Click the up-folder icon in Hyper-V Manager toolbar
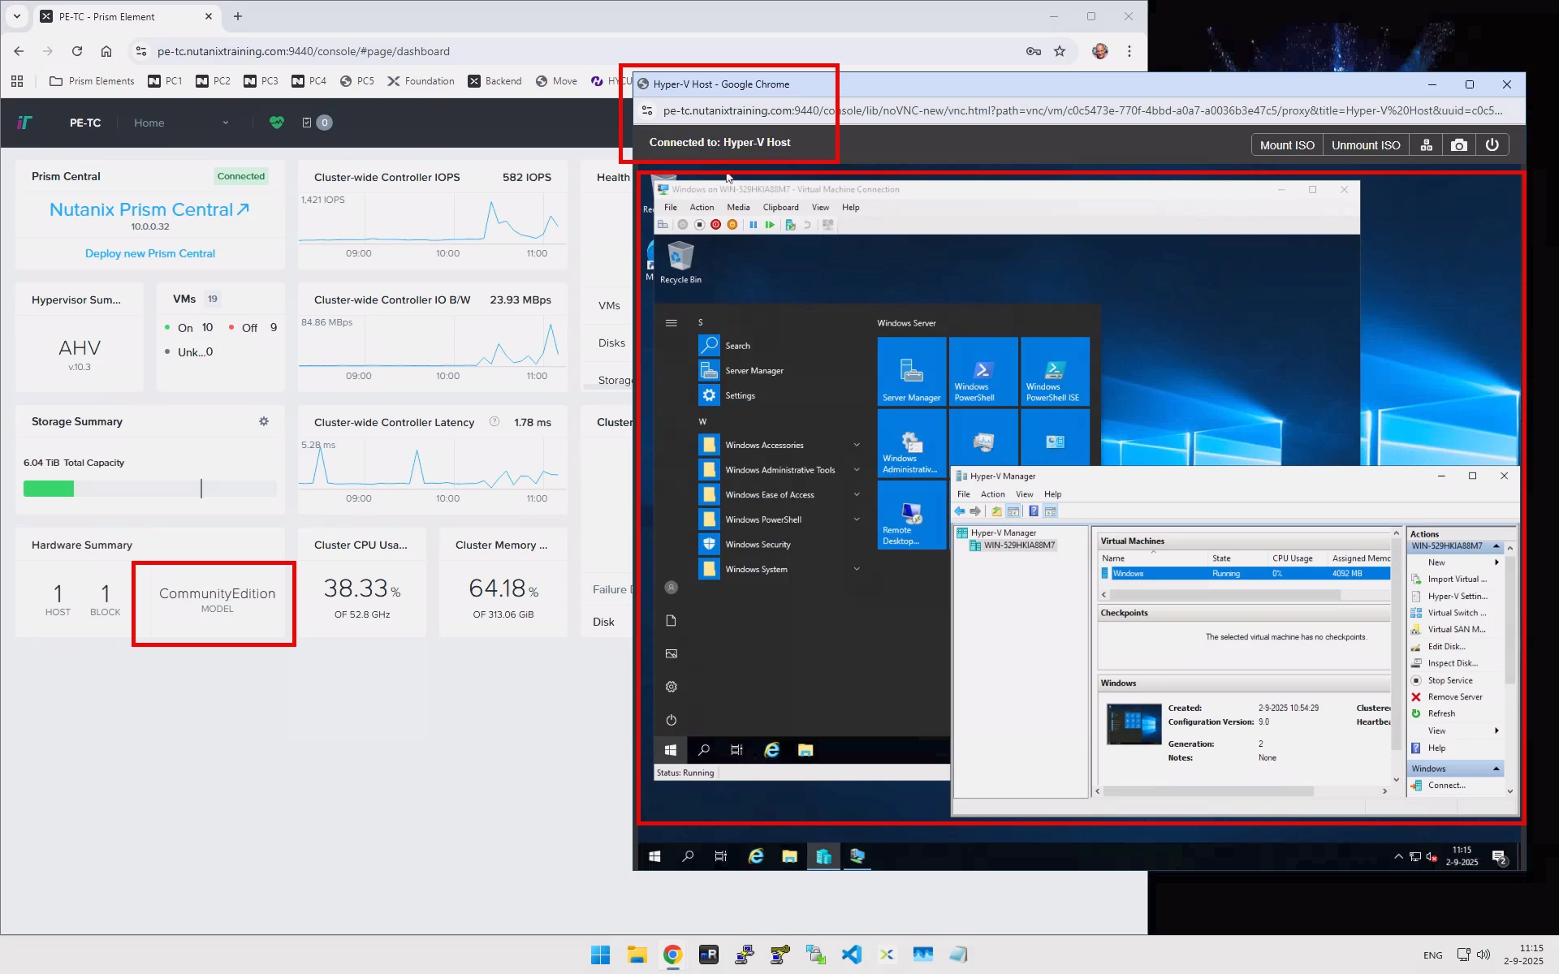 (x=996, y=511)
